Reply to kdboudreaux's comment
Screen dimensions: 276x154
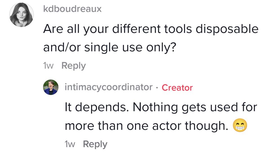coord(74,66)
